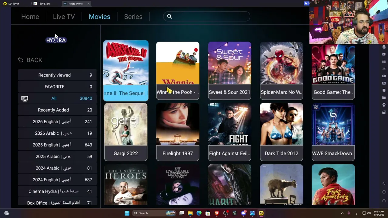Select the 2025 English category
This screenshot has height=218, width=388.
[x=57, y=145]
